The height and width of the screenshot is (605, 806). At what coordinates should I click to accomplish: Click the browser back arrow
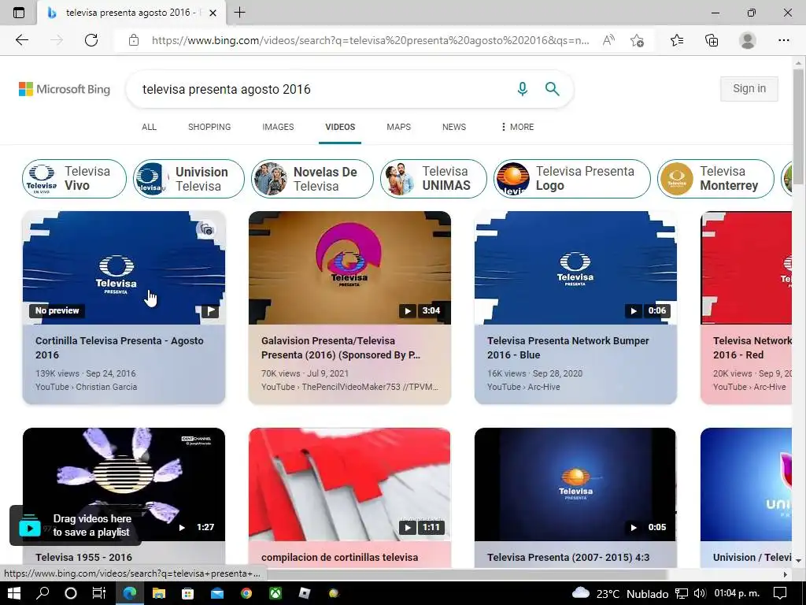[21, 40]
